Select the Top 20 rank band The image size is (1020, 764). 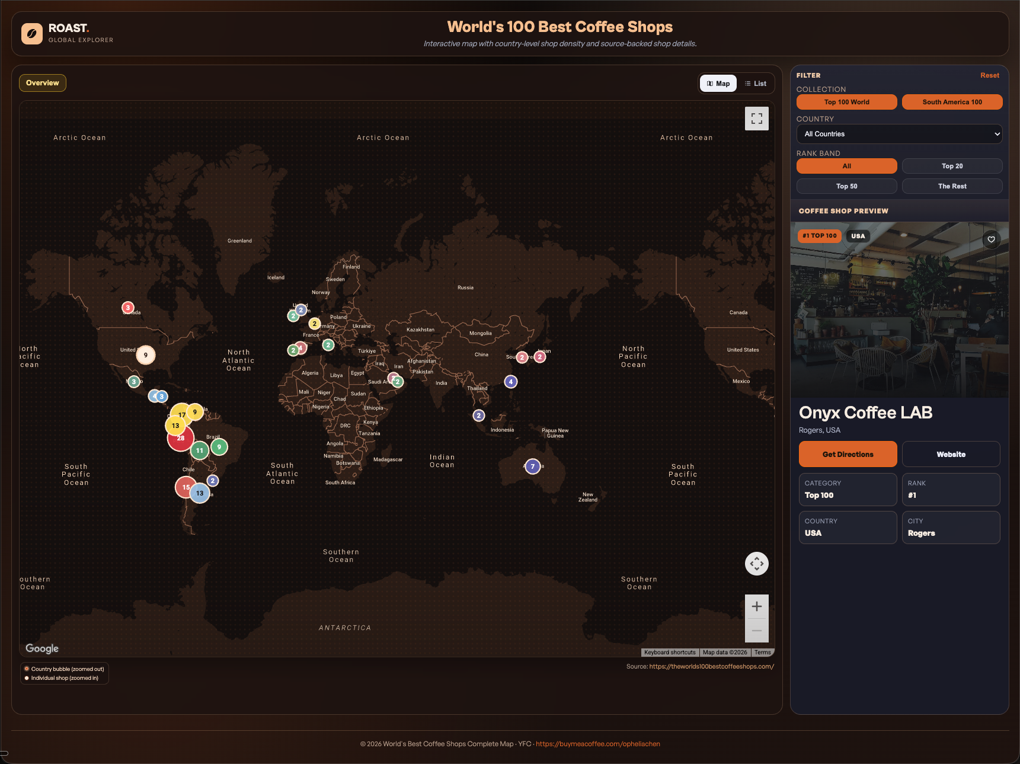(x=952, y=166)
